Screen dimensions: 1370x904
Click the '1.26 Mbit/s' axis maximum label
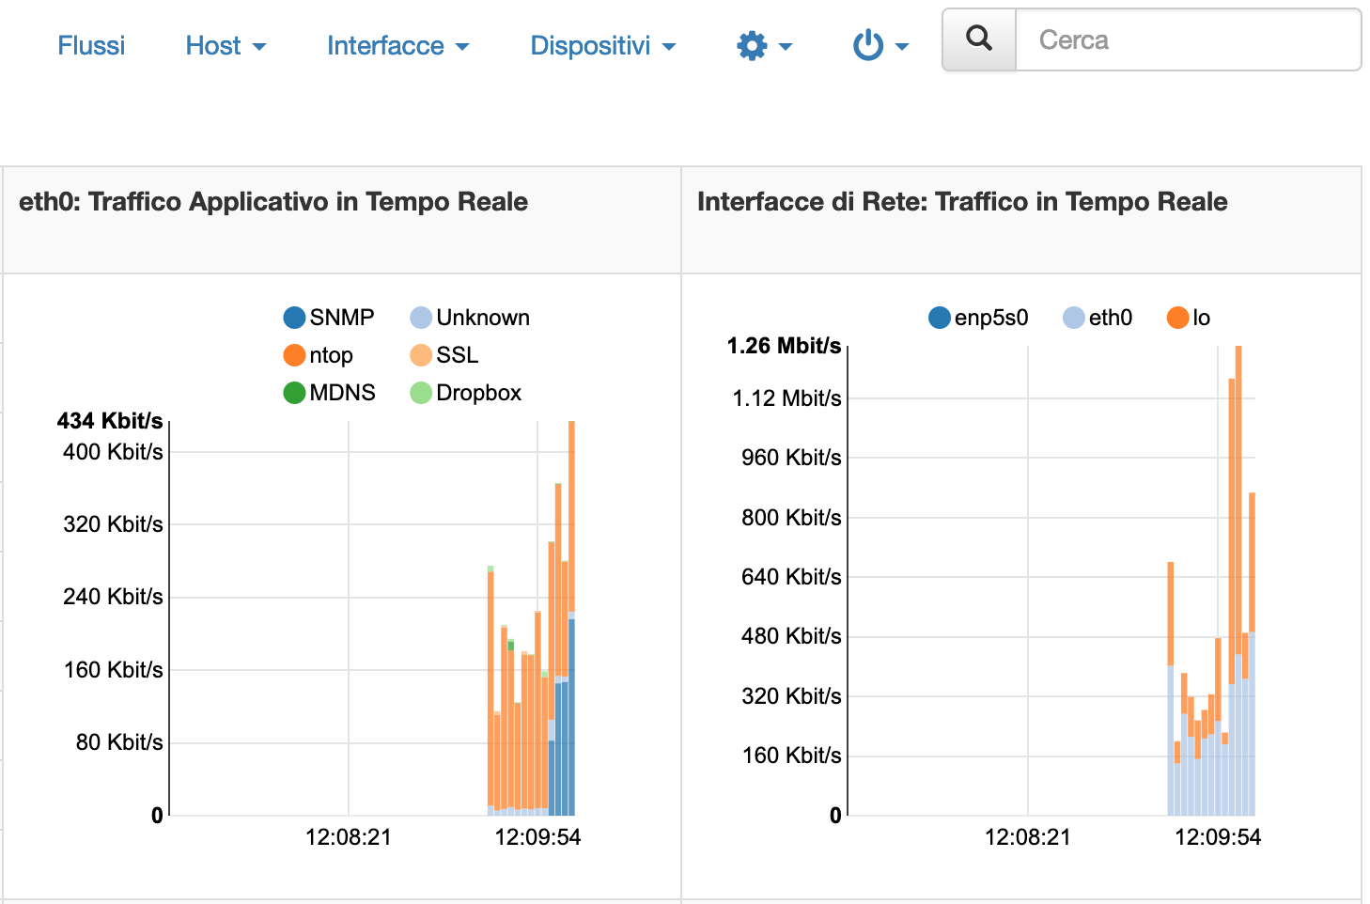pos(785,346)
